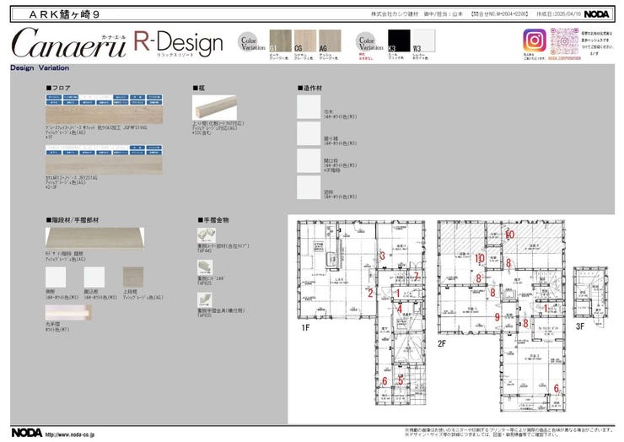Click the NODA logo in top-right header
This screenshot has width=624, height=442.
[598, 14]
